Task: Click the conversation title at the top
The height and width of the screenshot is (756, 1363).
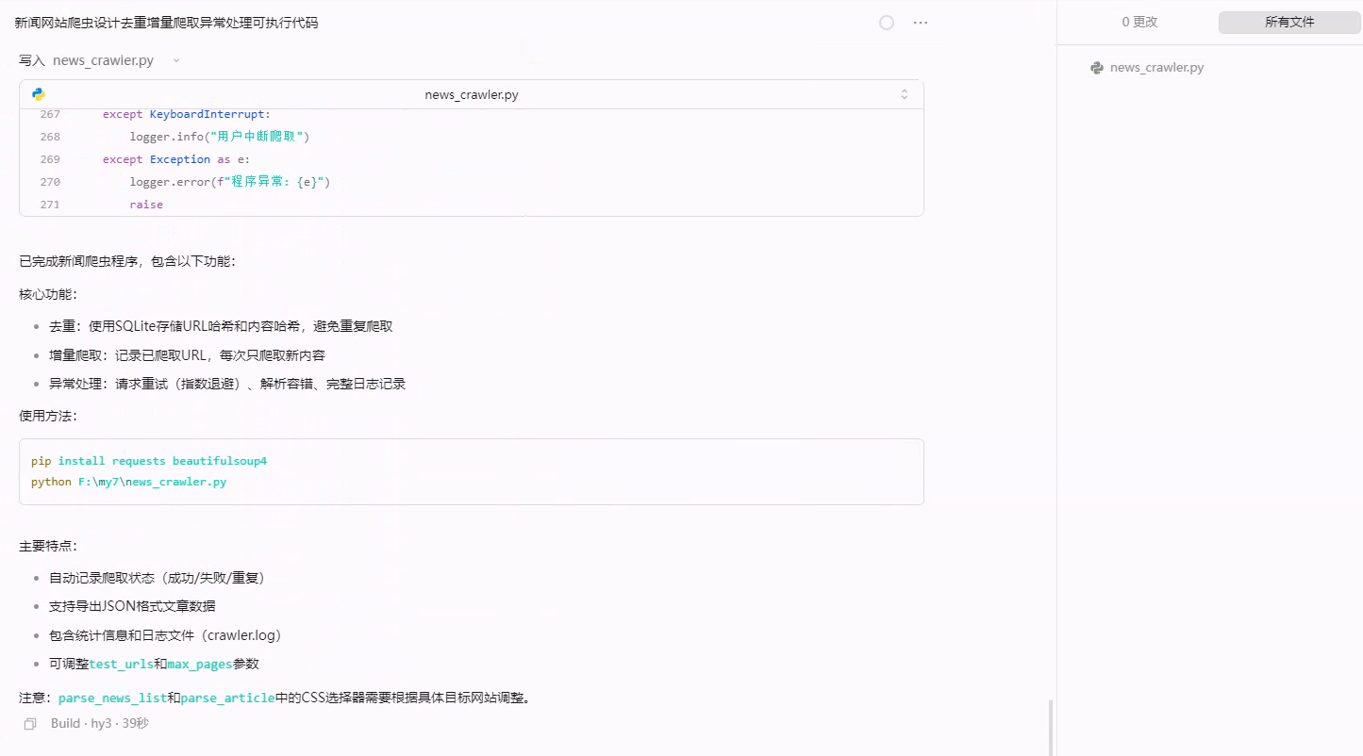Action: (167, 23)
